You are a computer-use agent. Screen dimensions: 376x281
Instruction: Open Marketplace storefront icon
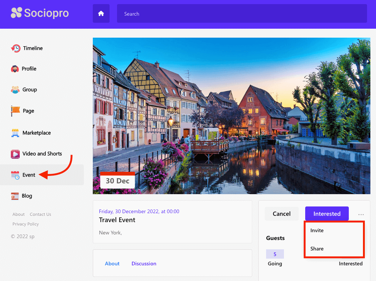(x=15, y=133)
